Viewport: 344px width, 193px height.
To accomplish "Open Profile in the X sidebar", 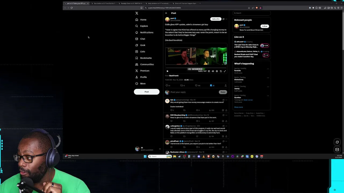I will 141,77.
